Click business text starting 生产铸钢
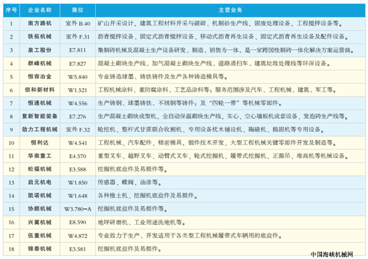368x259 pixels. 190,103
